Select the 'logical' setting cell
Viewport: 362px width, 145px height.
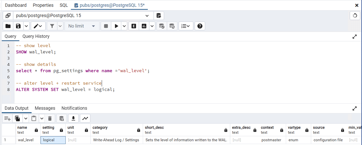point(53,140)
